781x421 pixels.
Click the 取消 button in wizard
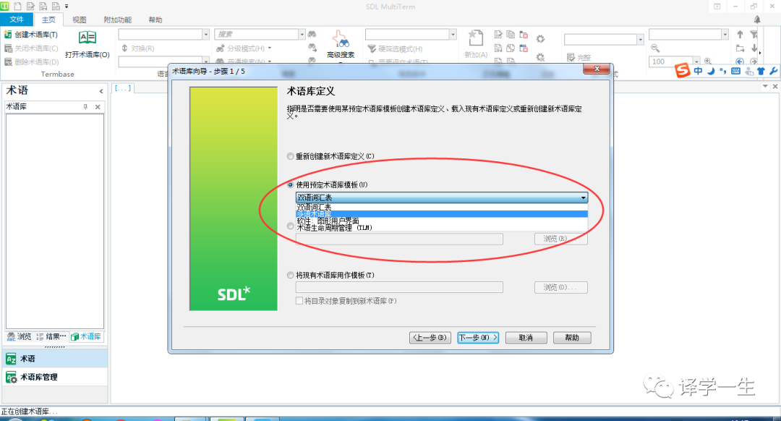(526, 338)
